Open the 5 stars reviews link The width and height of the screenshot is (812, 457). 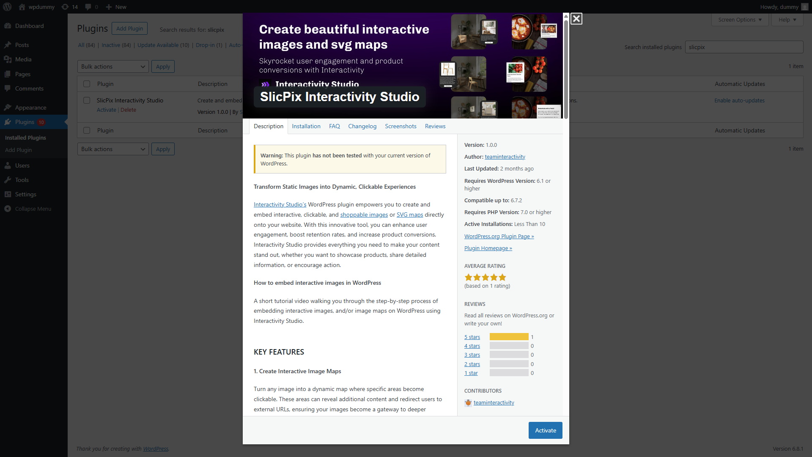(472, 337)
